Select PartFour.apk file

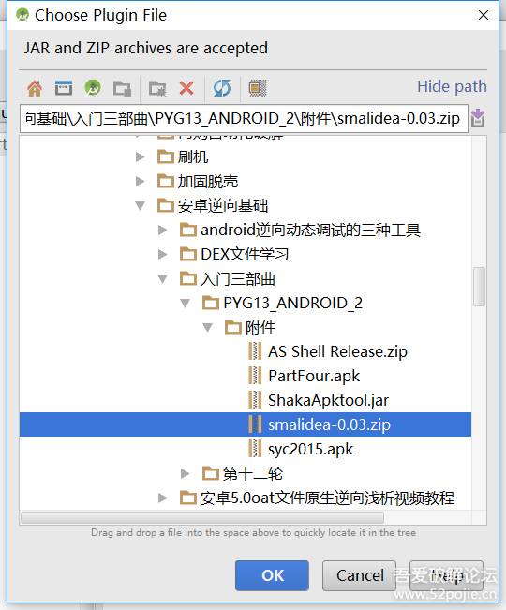[x=304, y=376]
